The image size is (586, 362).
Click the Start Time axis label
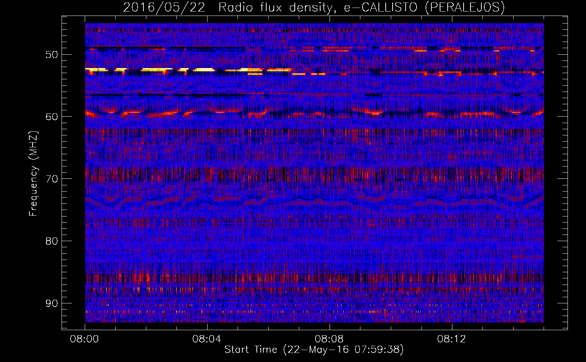314,350
